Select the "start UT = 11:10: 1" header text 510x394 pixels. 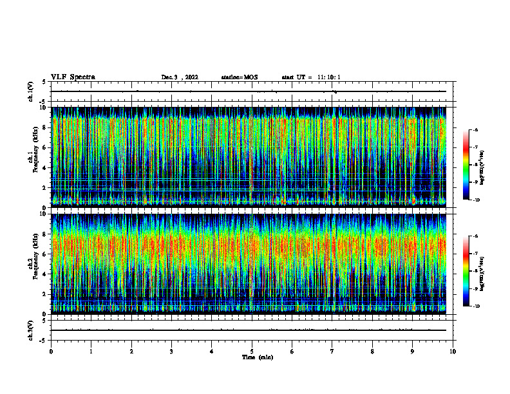pyautogui.click(x=311, y=77)
